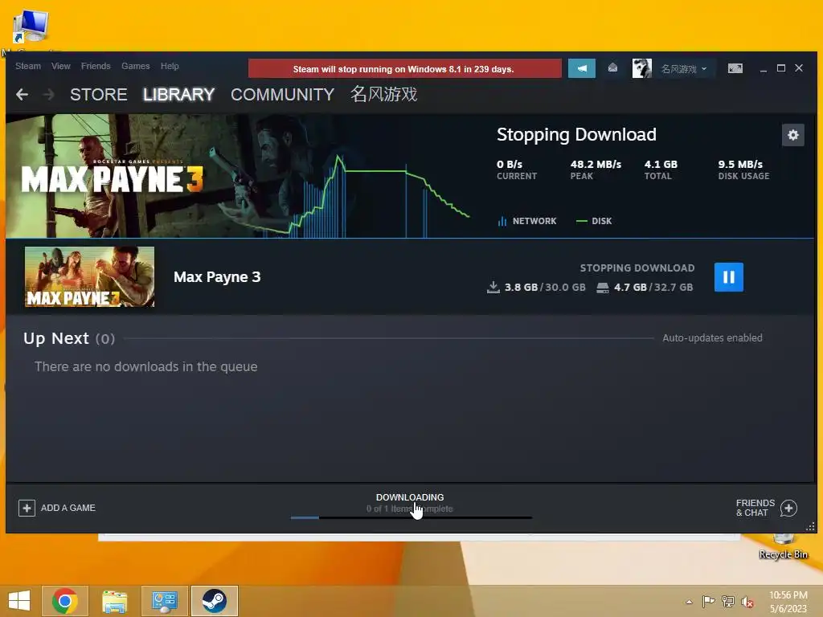Open the Friends menu
Screen dimensions: 823x617
96,66
